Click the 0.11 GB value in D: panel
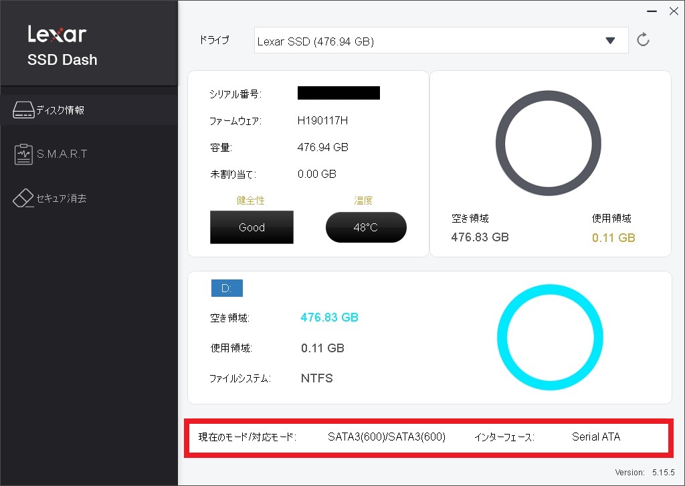This screenshot has height=486, width=685. click(322, 348)
